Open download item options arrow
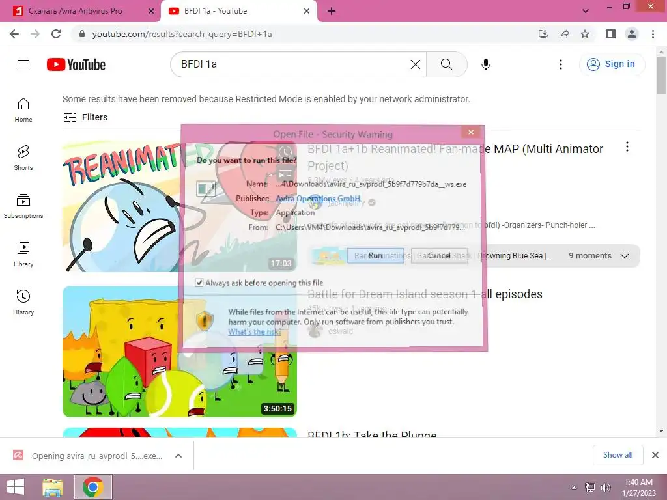 tap(178, 456)
